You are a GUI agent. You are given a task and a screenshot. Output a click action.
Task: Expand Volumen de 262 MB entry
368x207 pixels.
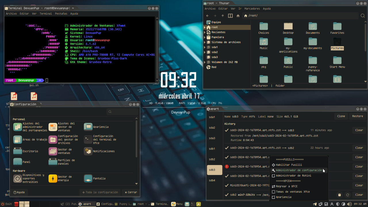pyautogui.click(x=205, y=62)
